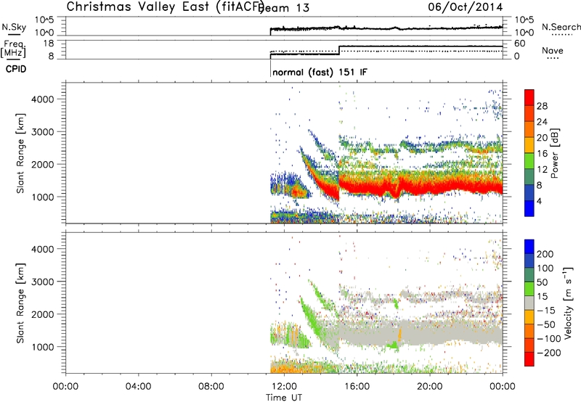Select the bright blue power swatch below 4 dB

[x=529, y=208]
